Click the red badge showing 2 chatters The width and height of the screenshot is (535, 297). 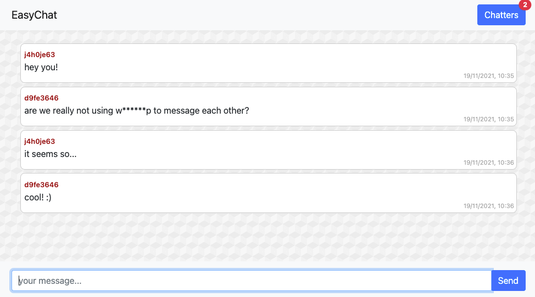[x=525, y=5]
